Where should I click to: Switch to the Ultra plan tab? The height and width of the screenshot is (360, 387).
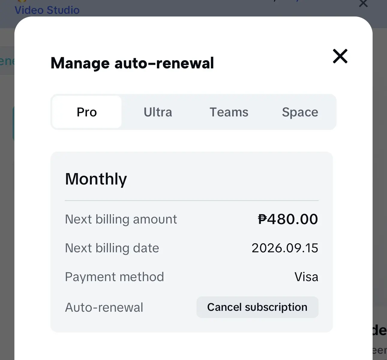tap(158, 112)
